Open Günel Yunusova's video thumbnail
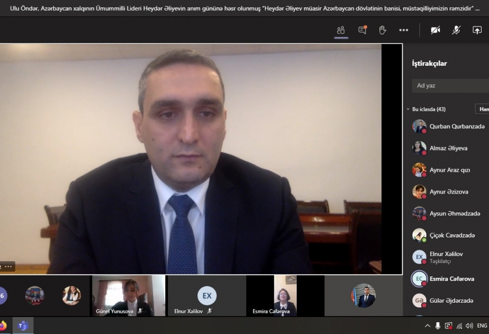 (x=129, y=296)
